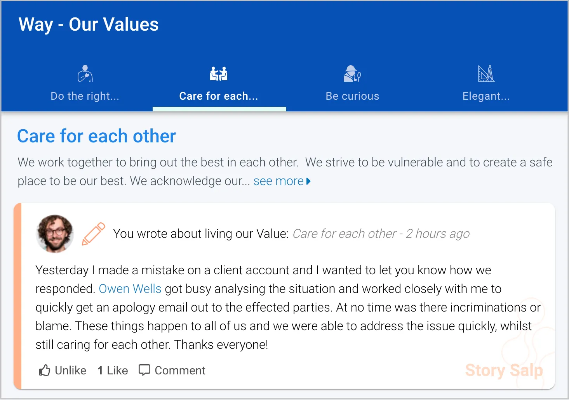The height and width of the screenshot is (400, 569).
Task: Click the 'Elegant...' drafting tools icon
Action: coord(486,73)
